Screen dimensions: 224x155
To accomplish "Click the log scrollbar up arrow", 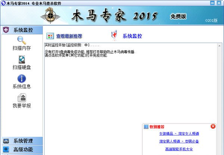I will coord(220,46).
